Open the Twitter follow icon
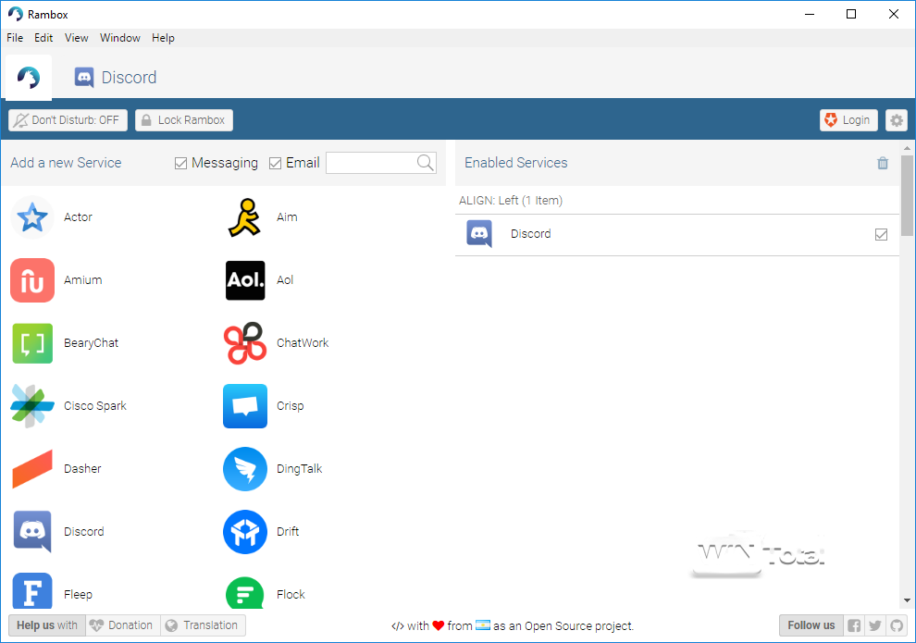916x643 pixels. [874, 625]
